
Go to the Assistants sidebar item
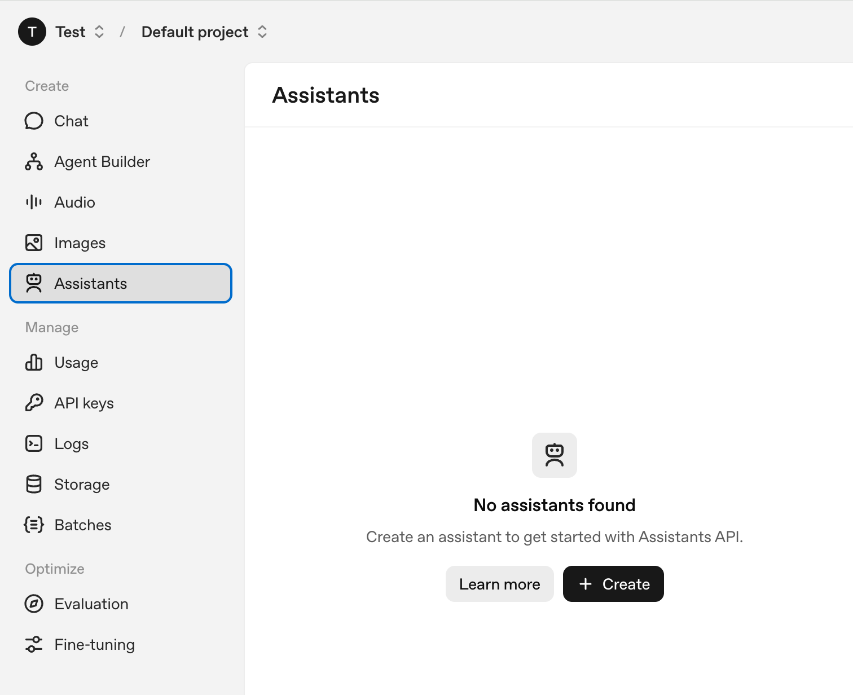click(121, 283)
